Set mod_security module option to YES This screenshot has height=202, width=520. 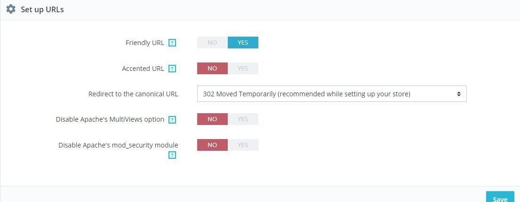coord(243,145)
